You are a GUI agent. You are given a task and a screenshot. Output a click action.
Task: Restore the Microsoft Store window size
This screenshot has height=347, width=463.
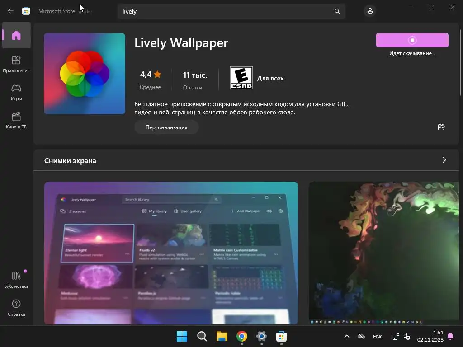pos(432,7)
